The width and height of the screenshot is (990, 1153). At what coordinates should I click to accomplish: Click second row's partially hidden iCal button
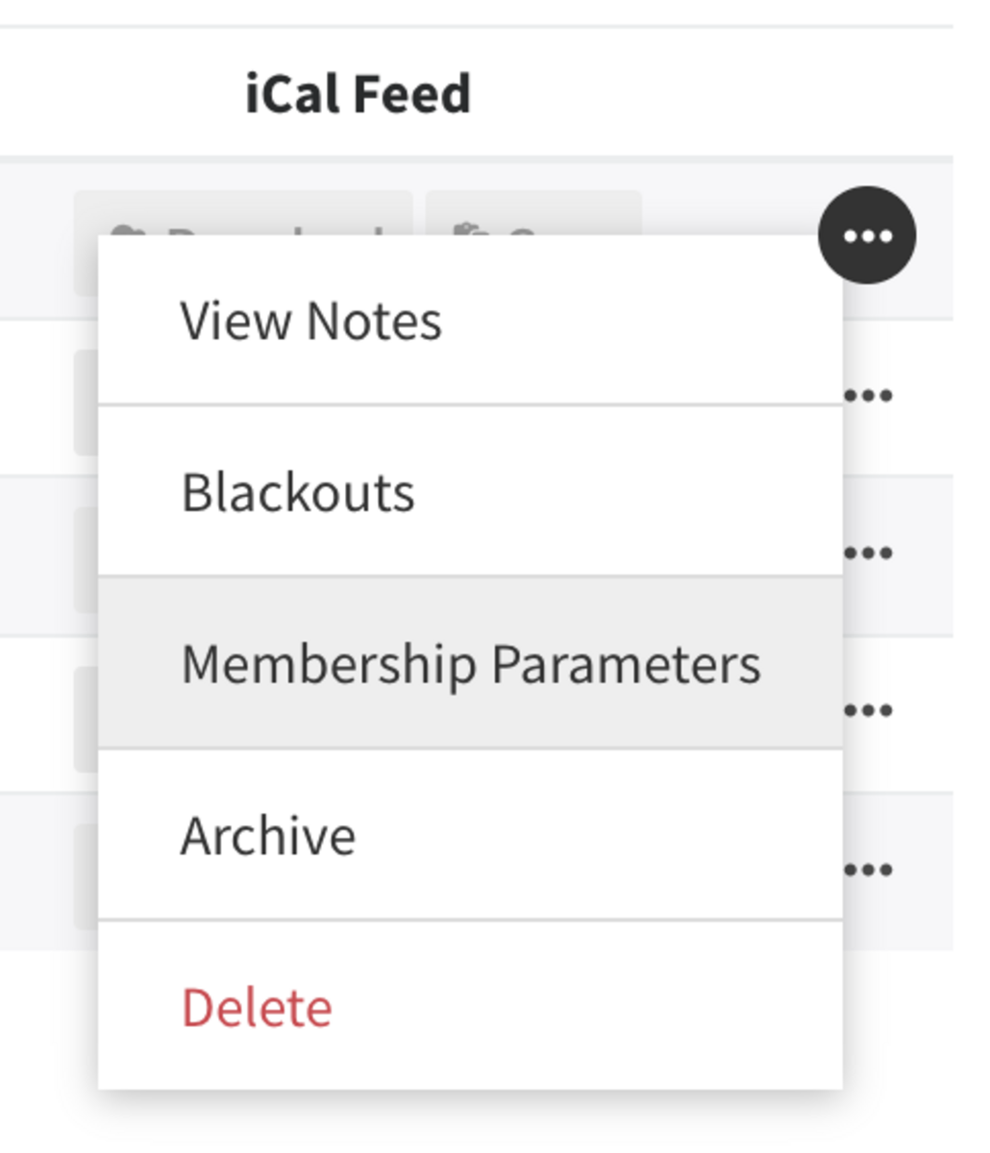click(x=87, y=402)
